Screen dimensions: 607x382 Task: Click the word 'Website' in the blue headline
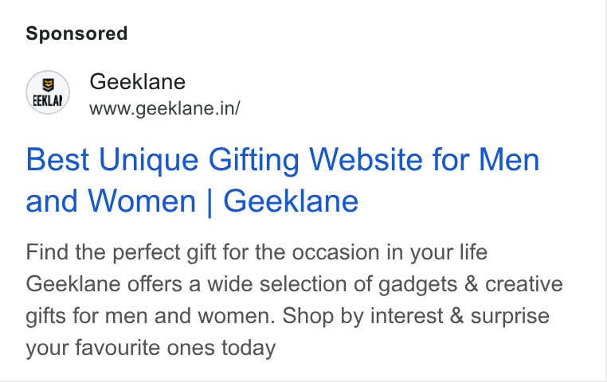[x=366, y=160]
